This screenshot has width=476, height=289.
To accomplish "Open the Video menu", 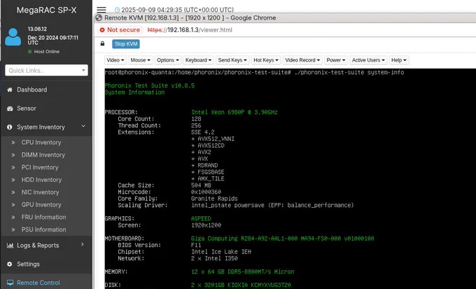I will (116, 61).
